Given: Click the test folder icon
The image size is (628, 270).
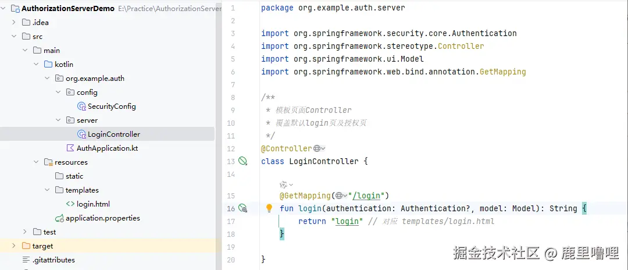Looking at the screenshot, I should point(37,232).
